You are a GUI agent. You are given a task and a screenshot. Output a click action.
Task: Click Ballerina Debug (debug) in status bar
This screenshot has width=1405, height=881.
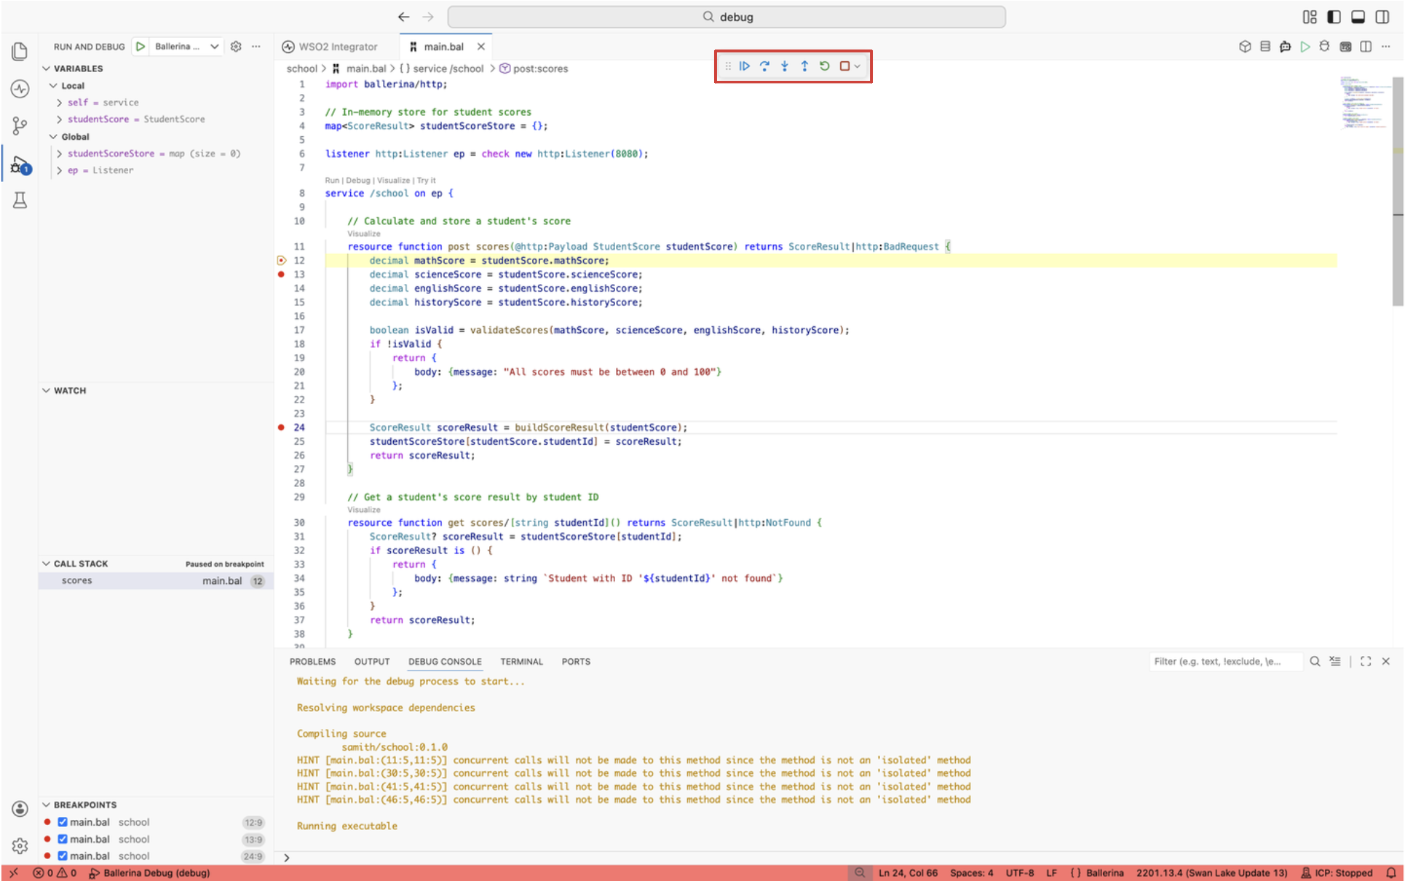click(149, 872)
